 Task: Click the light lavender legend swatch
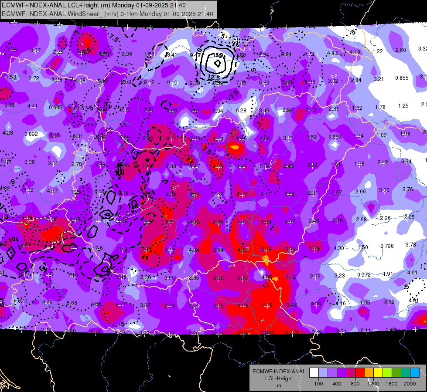click(x=323, y=372)
